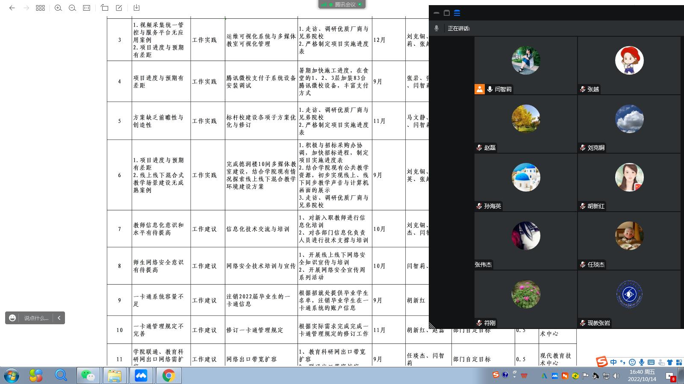684x384 pixels.
Task: Click the help question mark tray icon
Action: coord(505,375)
